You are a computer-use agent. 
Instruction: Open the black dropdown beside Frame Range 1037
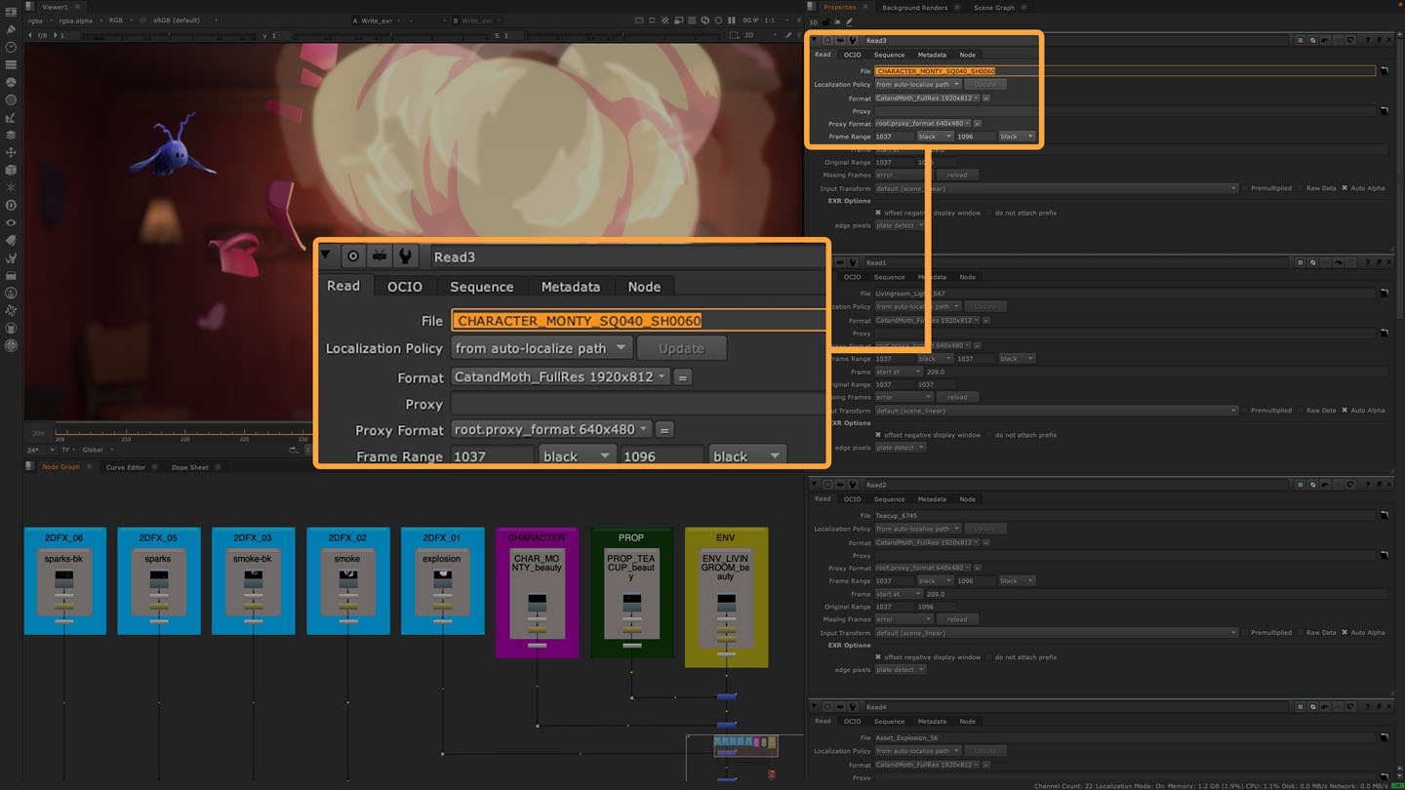coord(576,454)
